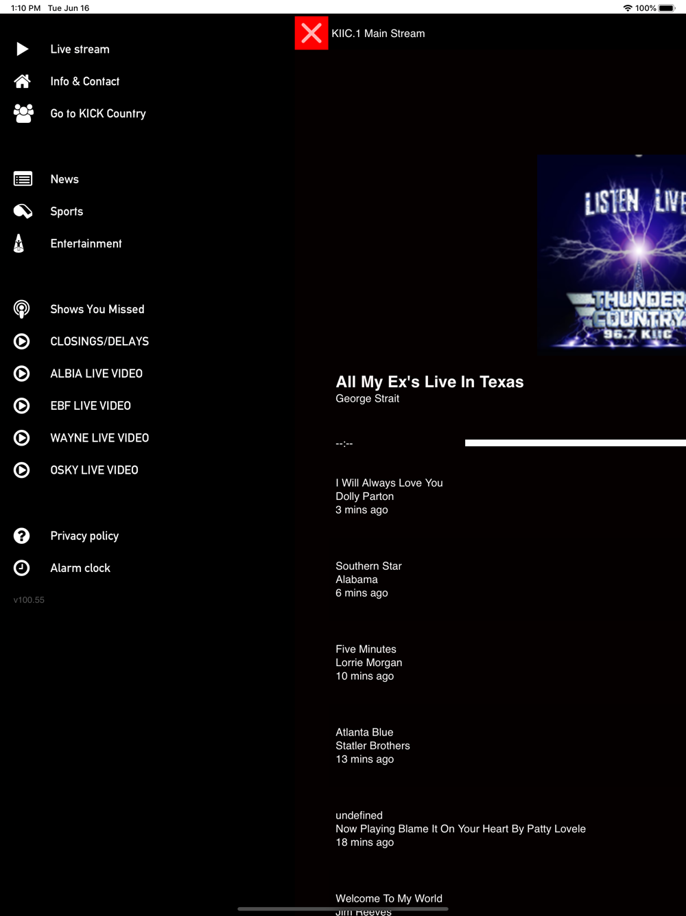Open OSKY LIVE VIDEO link
This screenshot has height=916, width=686.
[94, 470]
